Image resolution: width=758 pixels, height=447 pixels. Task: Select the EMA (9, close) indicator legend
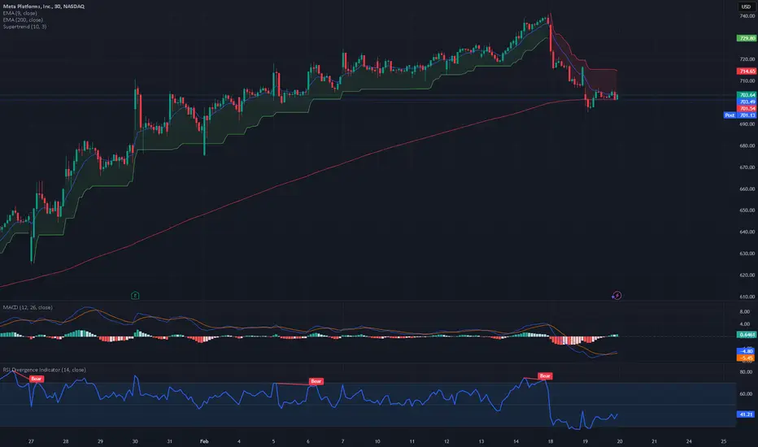(x=20, y=13)
